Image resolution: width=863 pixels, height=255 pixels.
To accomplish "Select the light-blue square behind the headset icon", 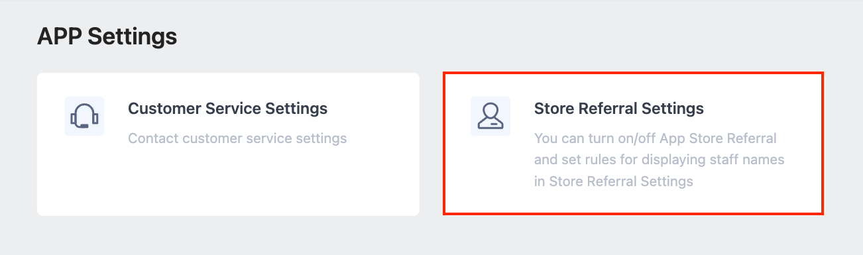I will [84, 116].
